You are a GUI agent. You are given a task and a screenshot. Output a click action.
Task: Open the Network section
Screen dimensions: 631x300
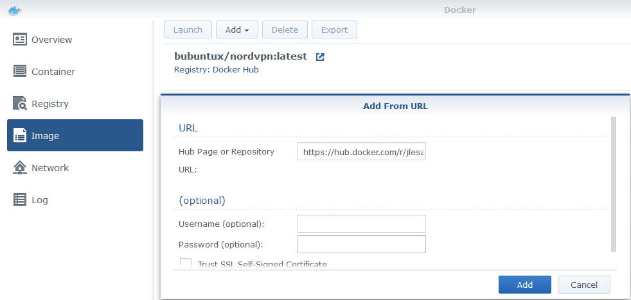75,168
